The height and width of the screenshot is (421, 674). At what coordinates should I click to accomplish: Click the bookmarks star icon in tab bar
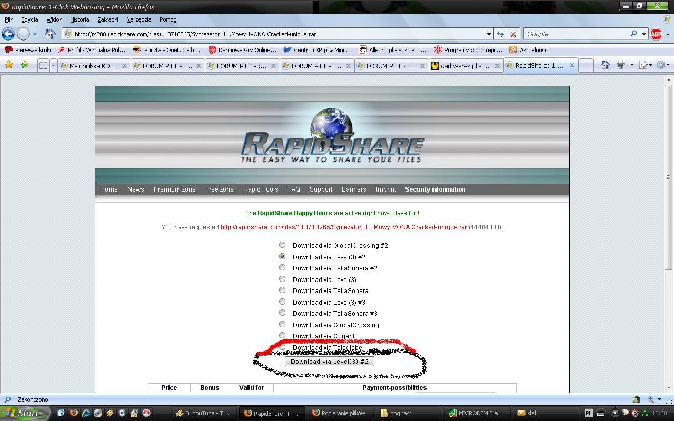click(8, 65)
